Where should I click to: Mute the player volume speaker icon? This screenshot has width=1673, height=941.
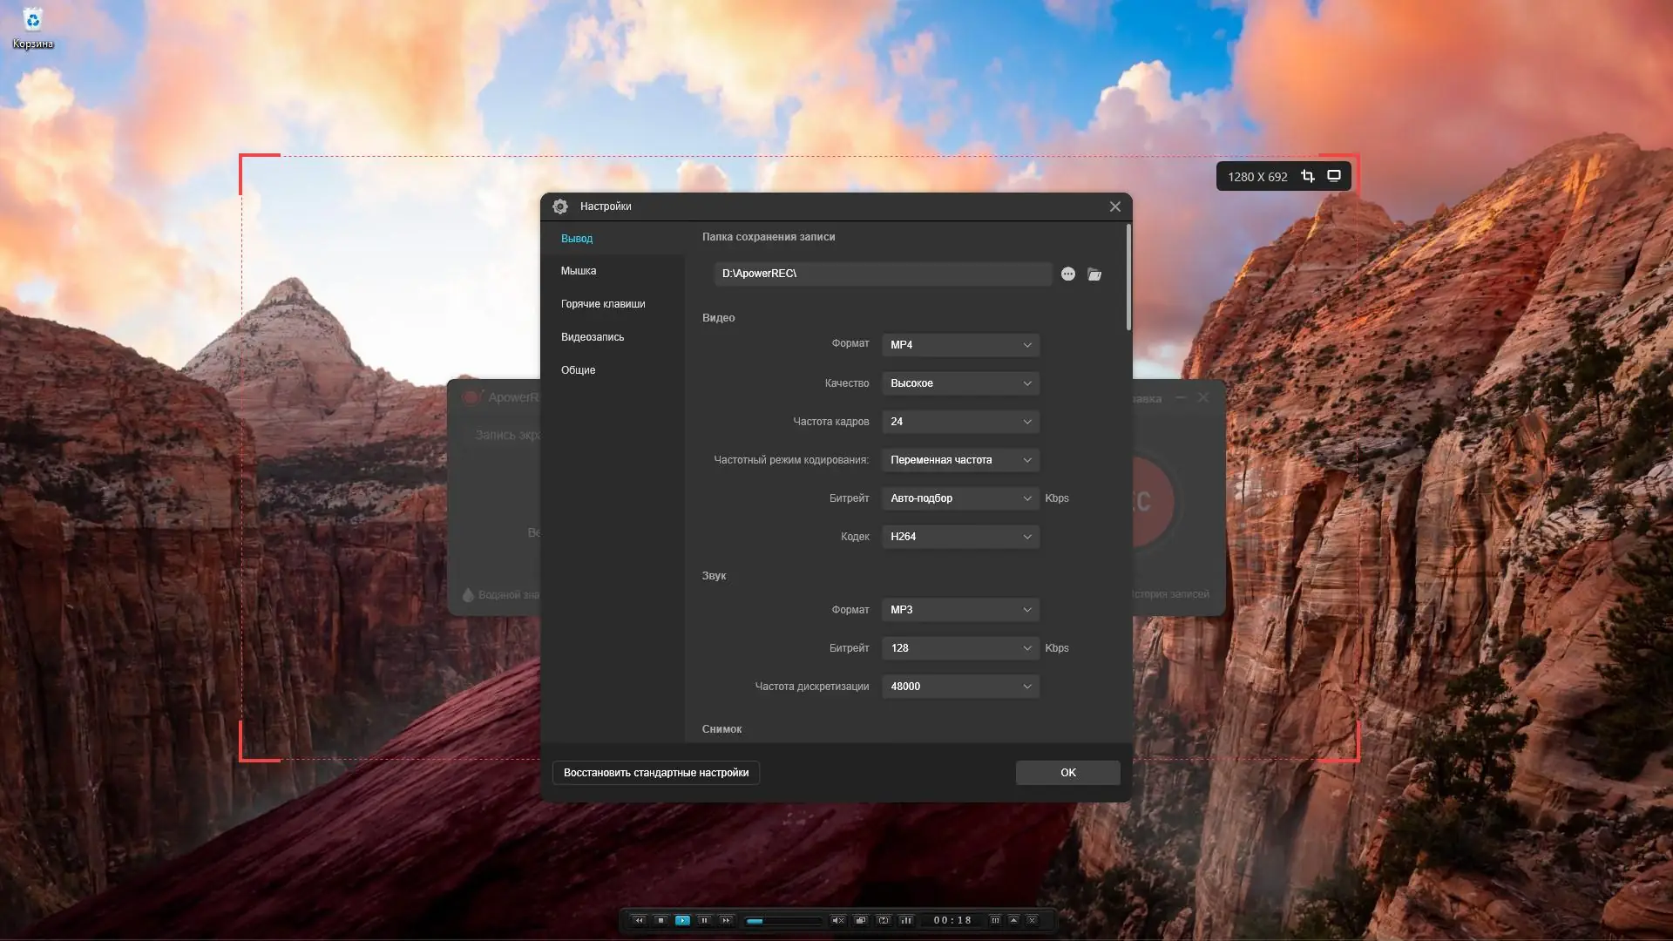tap(837, 920)
